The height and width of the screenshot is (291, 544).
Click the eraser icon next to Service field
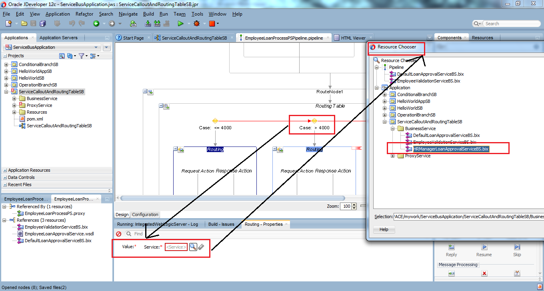(x=201, y=247)
